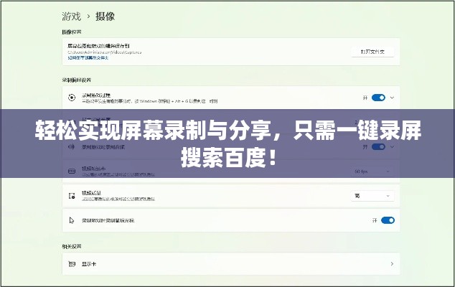The image size is (455, 287).
Task: Click the audio capture speaker icon
Action: [70, 147]
